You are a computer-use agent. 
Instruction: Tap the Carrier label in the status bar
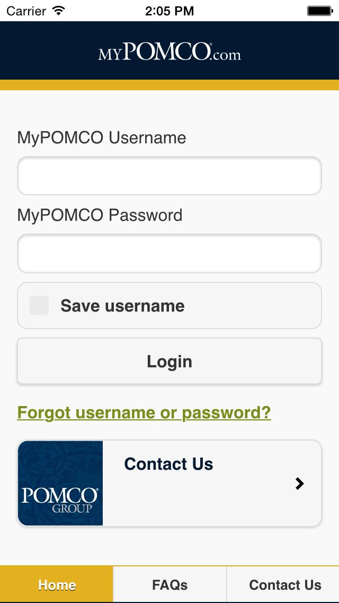pyautogui.click(x=31, y=10)
